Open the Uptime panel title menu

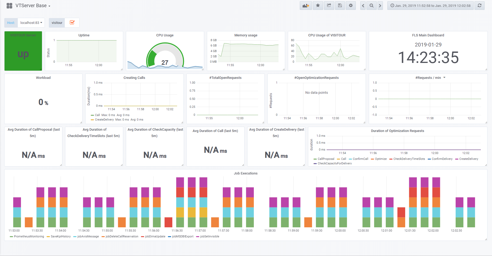84,35
